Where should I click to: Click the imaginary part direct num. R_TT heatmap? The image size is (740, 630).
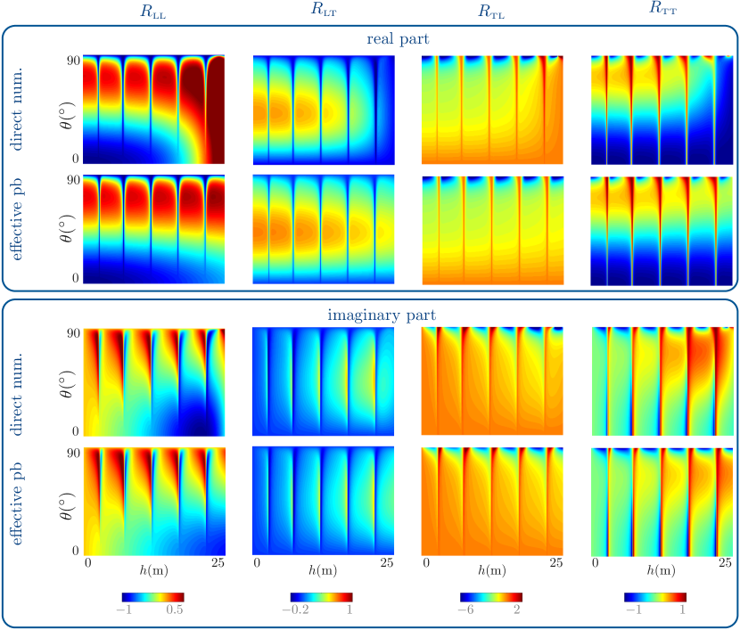(662, 381)
